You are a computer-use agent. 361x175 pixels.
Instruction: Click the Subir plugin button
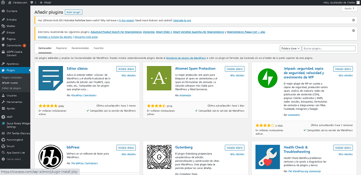74,12
